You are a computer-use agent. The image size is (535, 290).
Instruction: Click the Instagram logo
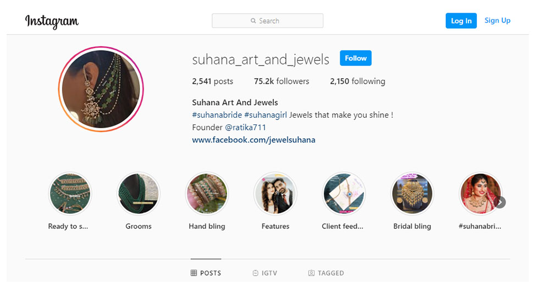tap(52, 21)
